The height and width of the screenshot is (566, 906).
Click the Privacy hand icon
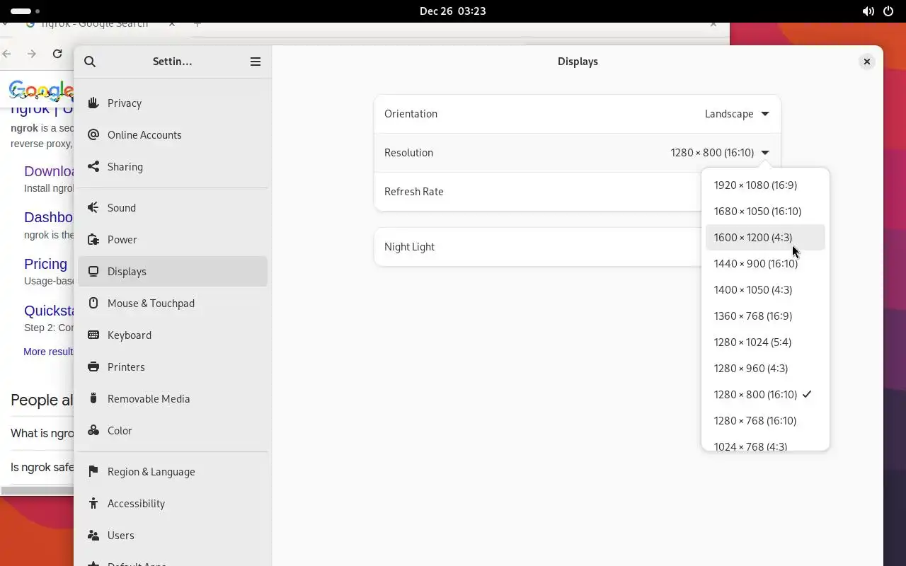pyautogui.click(x=93, y=103)
